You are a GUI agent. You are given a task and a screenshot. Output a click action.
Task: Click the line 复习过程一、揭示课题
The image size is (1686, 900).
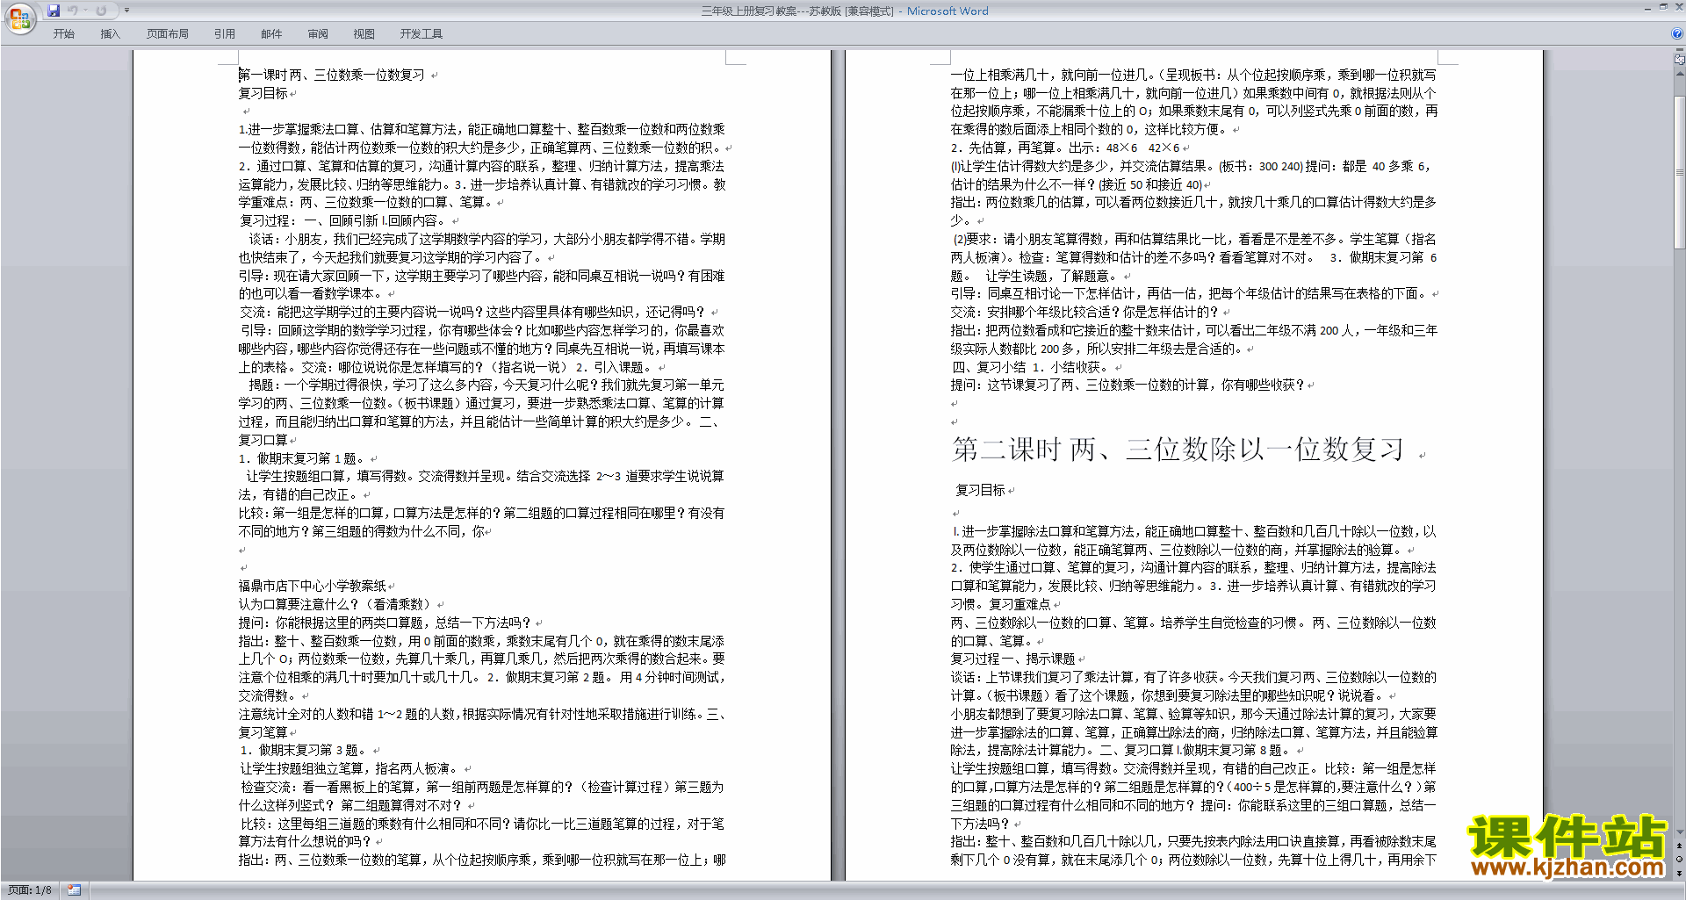[x=1012, y=659]
